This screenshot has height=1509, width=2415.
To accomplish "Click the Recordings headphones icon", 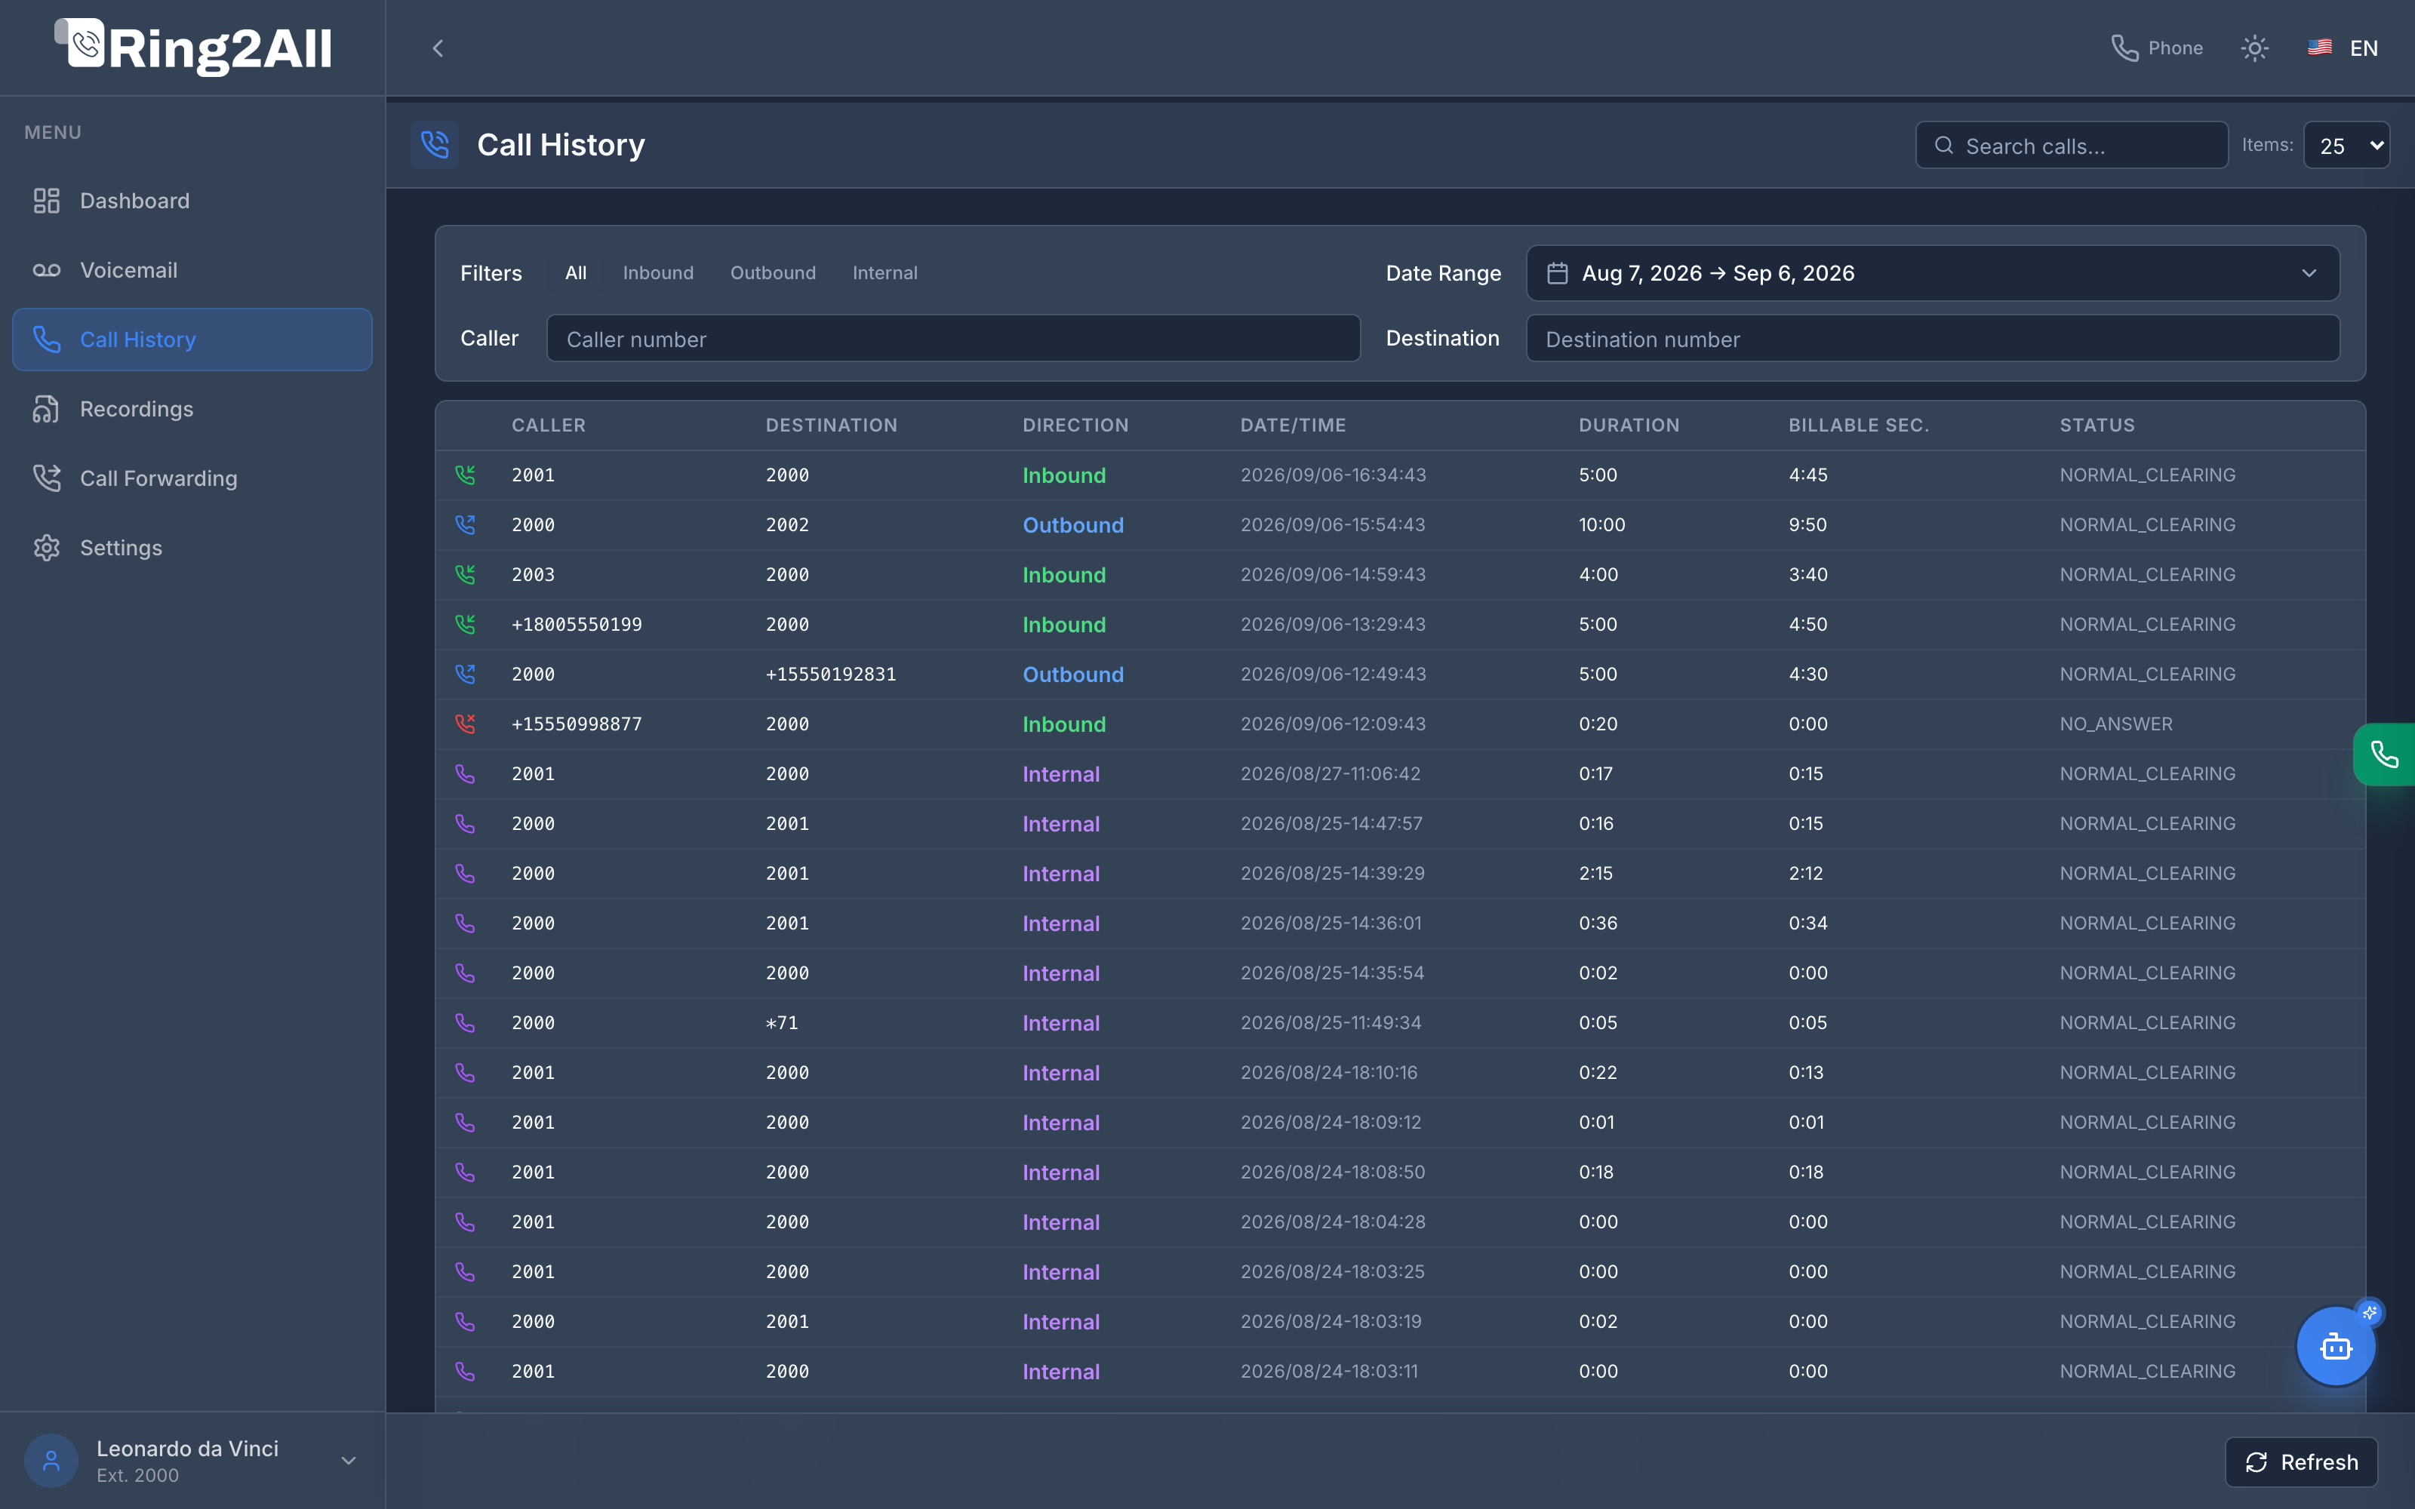I will point(47,409).
